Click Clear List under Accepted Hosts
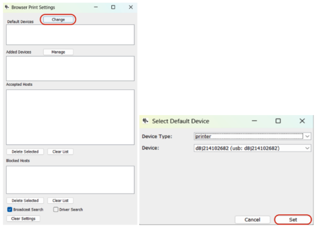The width and height of the screenshot is (317, 230). pyautogui.click(x=60, y=152)
